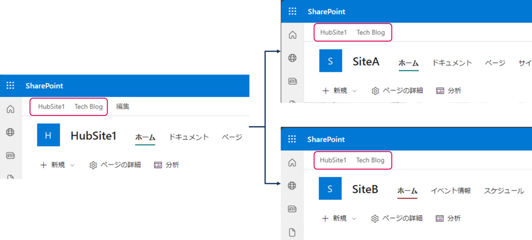Click 編集 link in hub navigation
The width and height of the screenshot is (532, 240).
click(x=123, y=107)
